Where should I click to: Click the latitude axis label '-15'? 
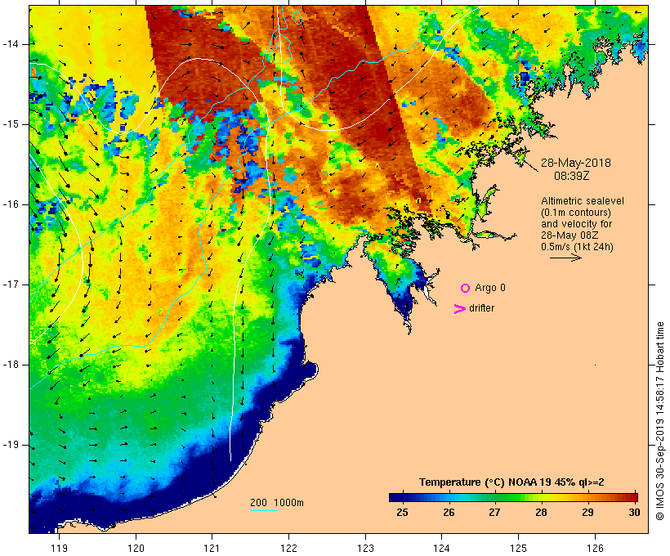click(11, 124)
